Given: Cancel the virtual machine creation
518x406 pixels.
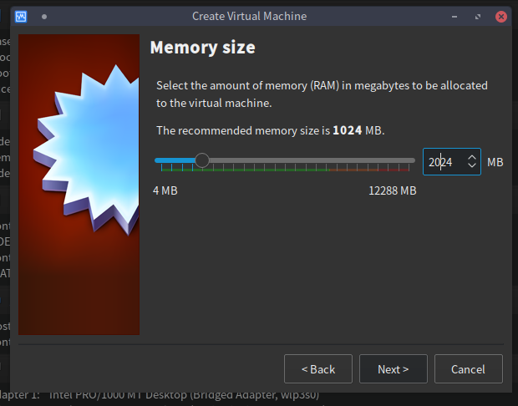Looking at the screenshot, I should click(468, 368).
